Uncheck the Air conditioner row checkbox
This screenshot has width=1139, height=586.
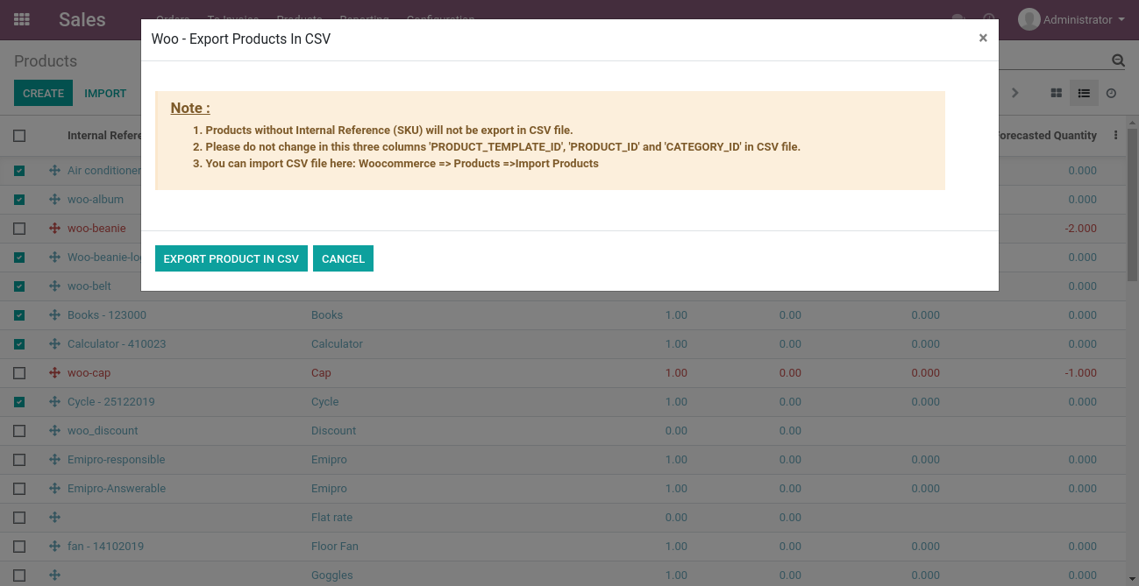19,171
